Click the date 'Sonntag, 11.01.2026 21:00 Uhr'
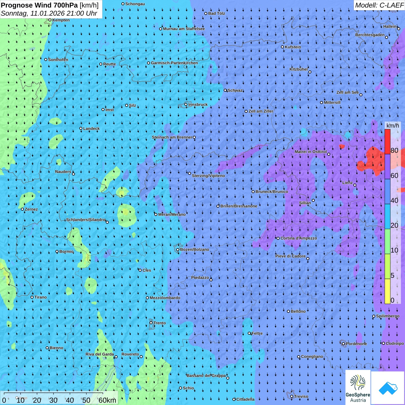 click(49, 13)
